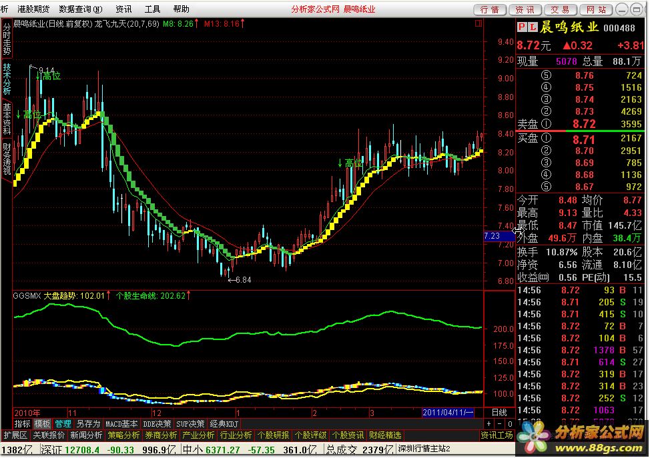Screen dimensions: 650x458
Task: Click the sell level ⑤ price 8.76
Action: click(585, 76)
